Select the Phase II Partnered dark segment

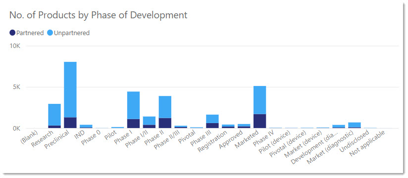165,123
